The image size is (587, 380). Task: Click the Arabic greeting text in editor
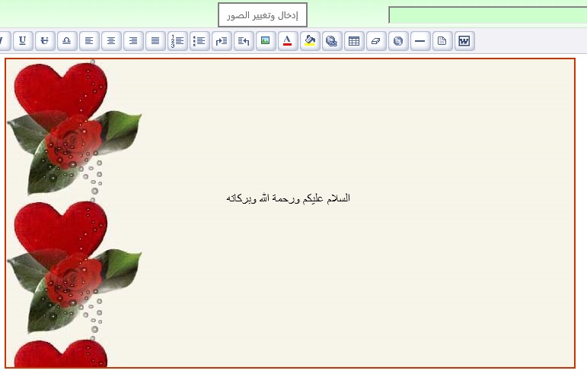[288, 198]
